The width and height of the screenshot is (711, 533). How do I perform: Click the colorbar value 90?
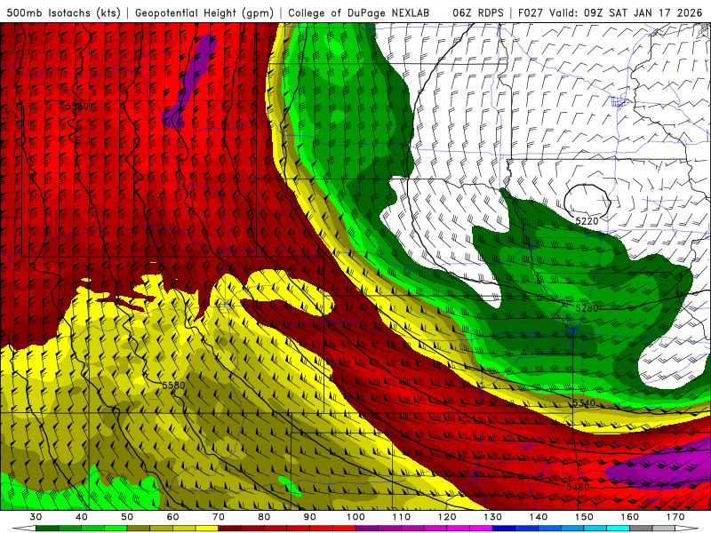(x=309, y=517)
